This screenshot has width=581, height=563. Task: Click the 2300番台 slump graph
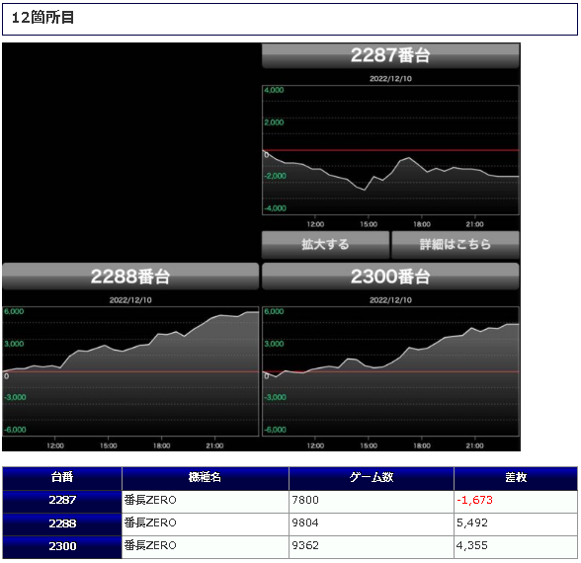[390, 371]
